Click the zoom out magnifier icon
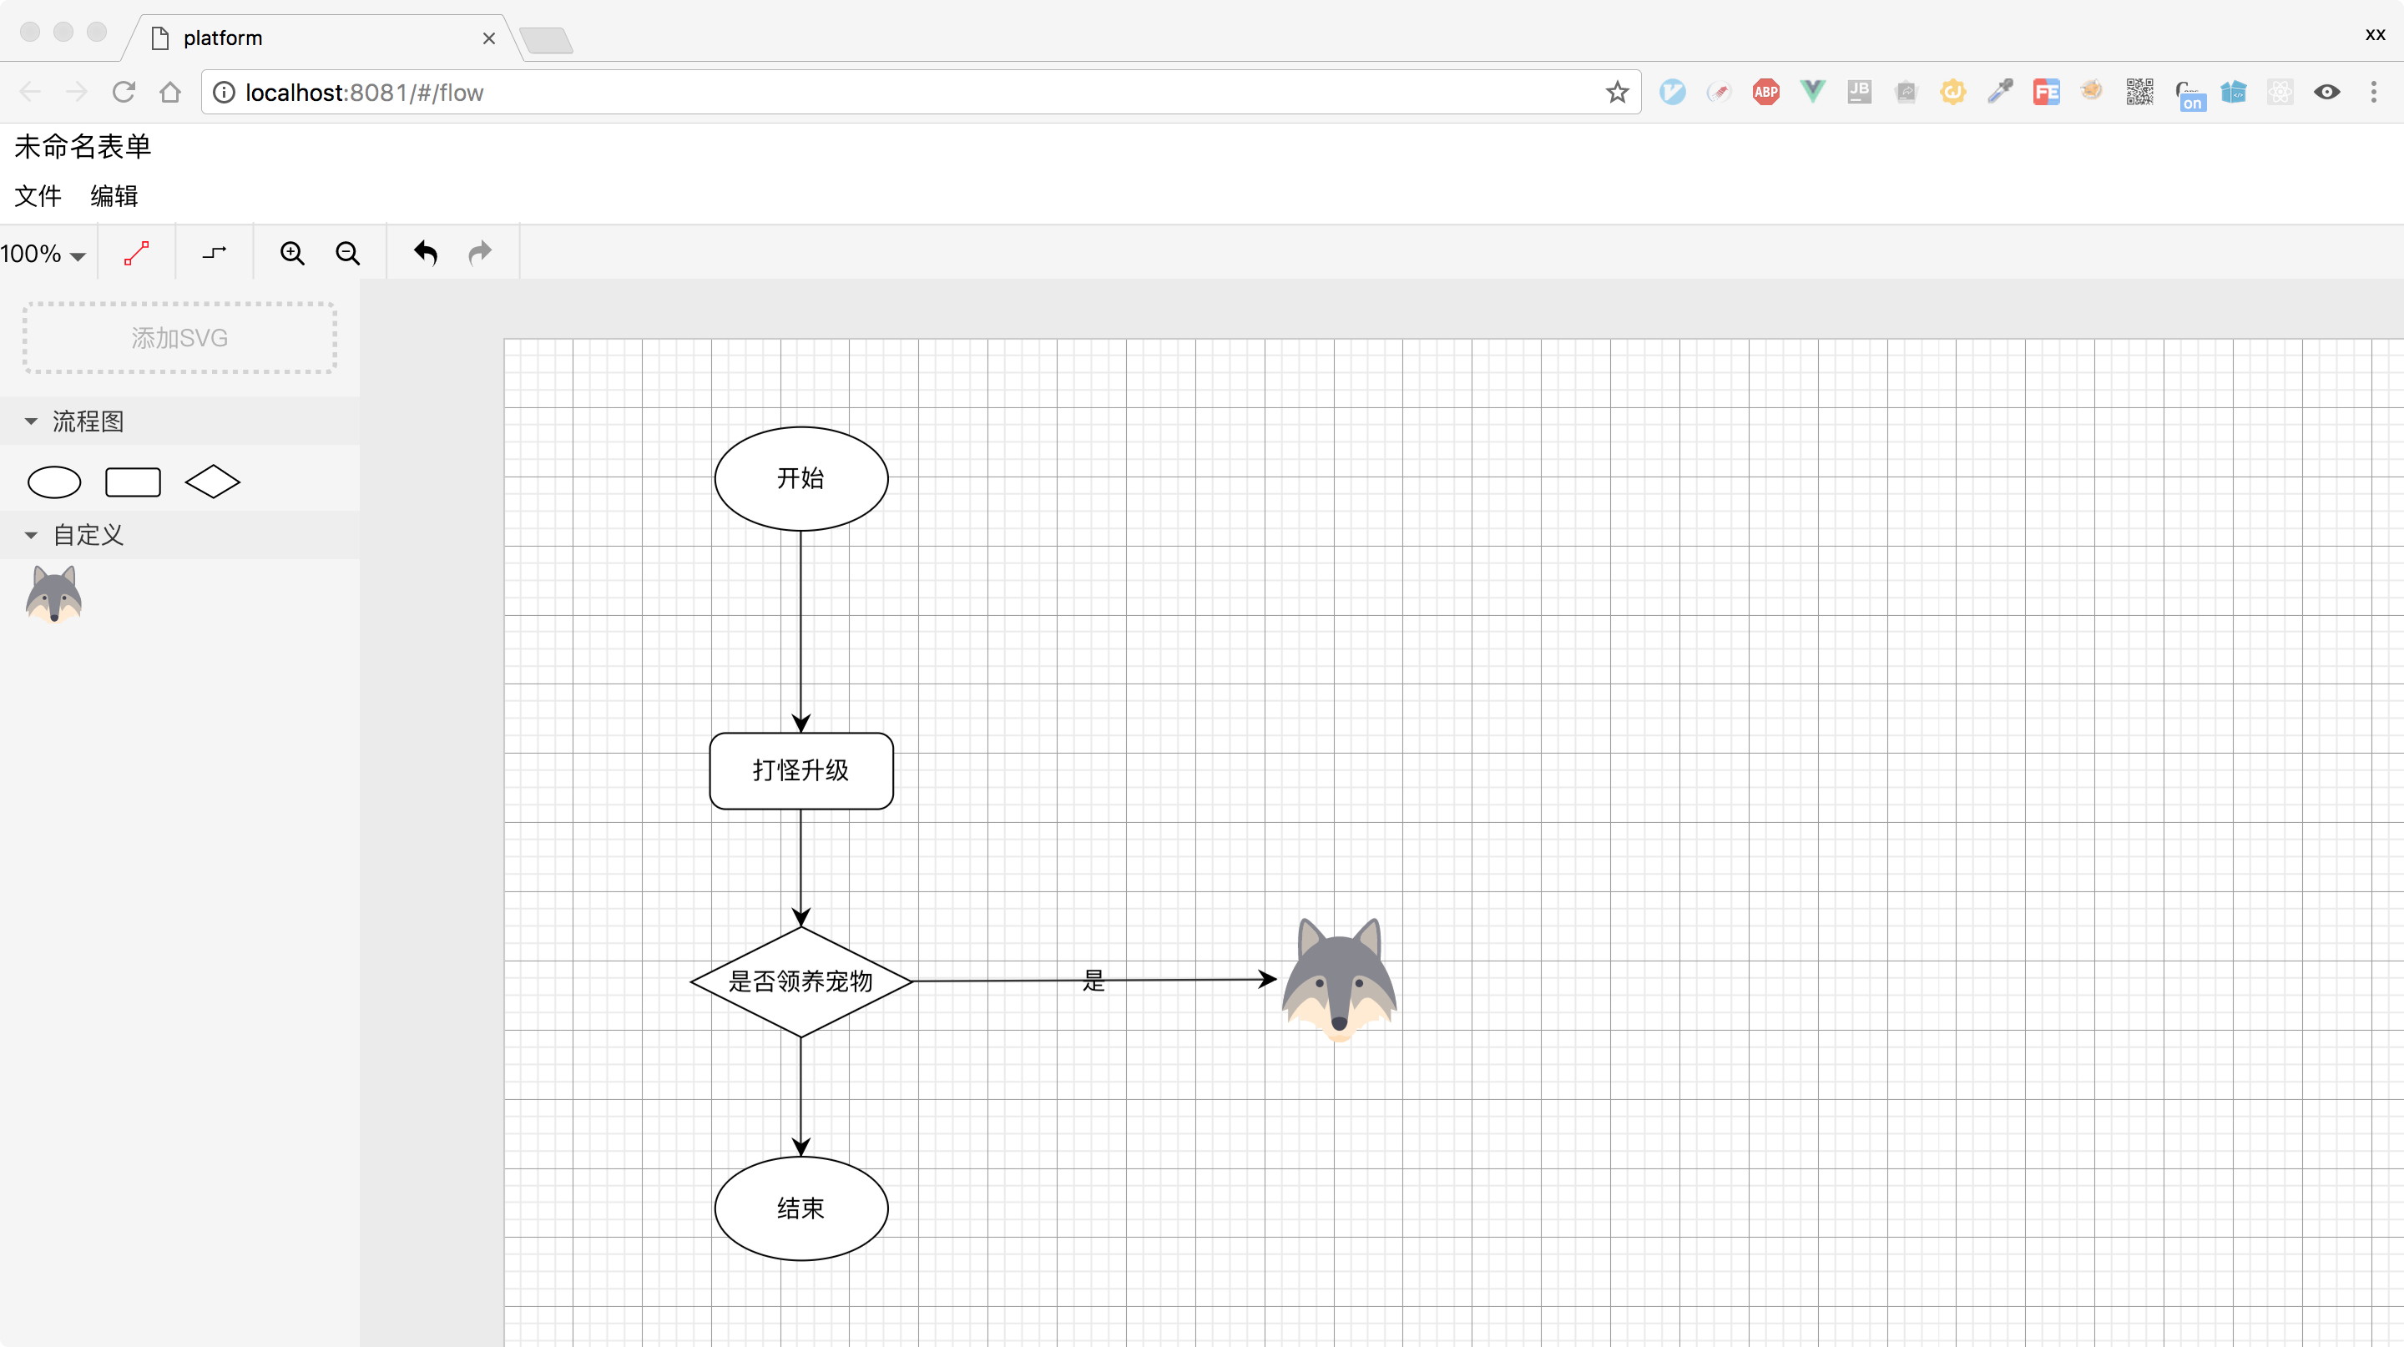2404x1347 pixels. click(x=347, y=253)
